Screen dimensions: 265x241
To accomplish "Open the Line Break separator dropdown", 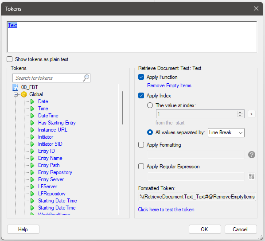I will (226, 132).
